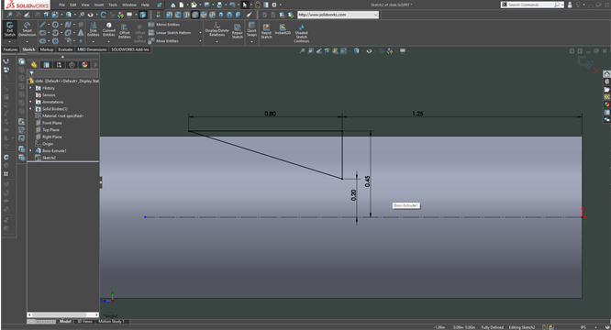Click Linear Sketch Pattern
The height and width of the screenshot is (330, 611).
click(170, 33)
